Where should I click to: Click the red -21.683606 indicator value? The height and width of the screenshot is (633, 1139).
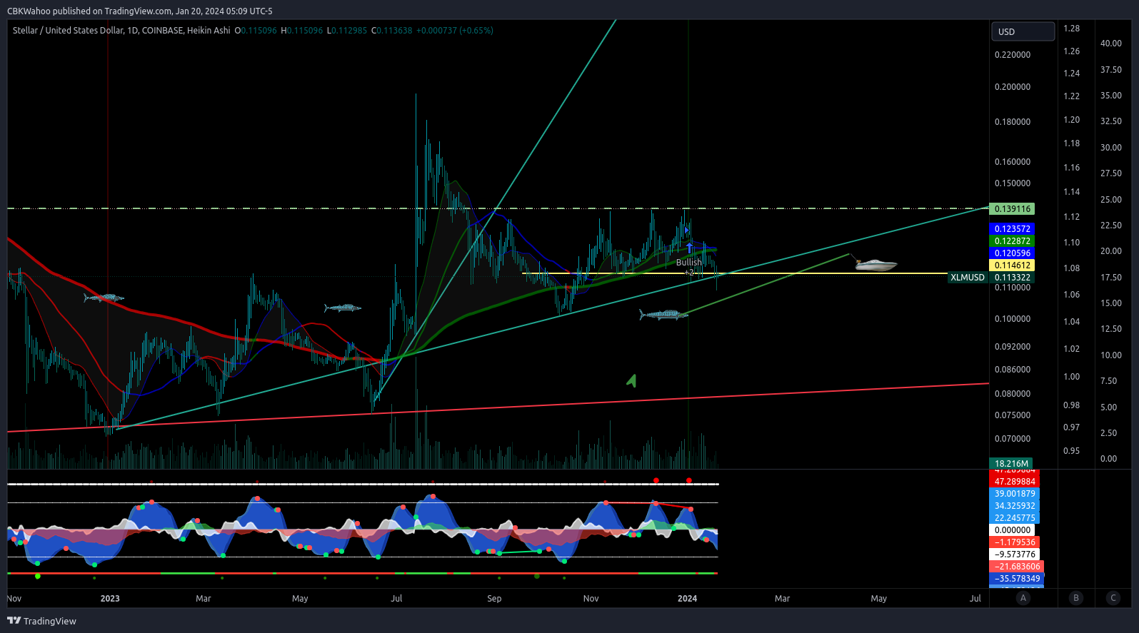tap(1016, 567)
